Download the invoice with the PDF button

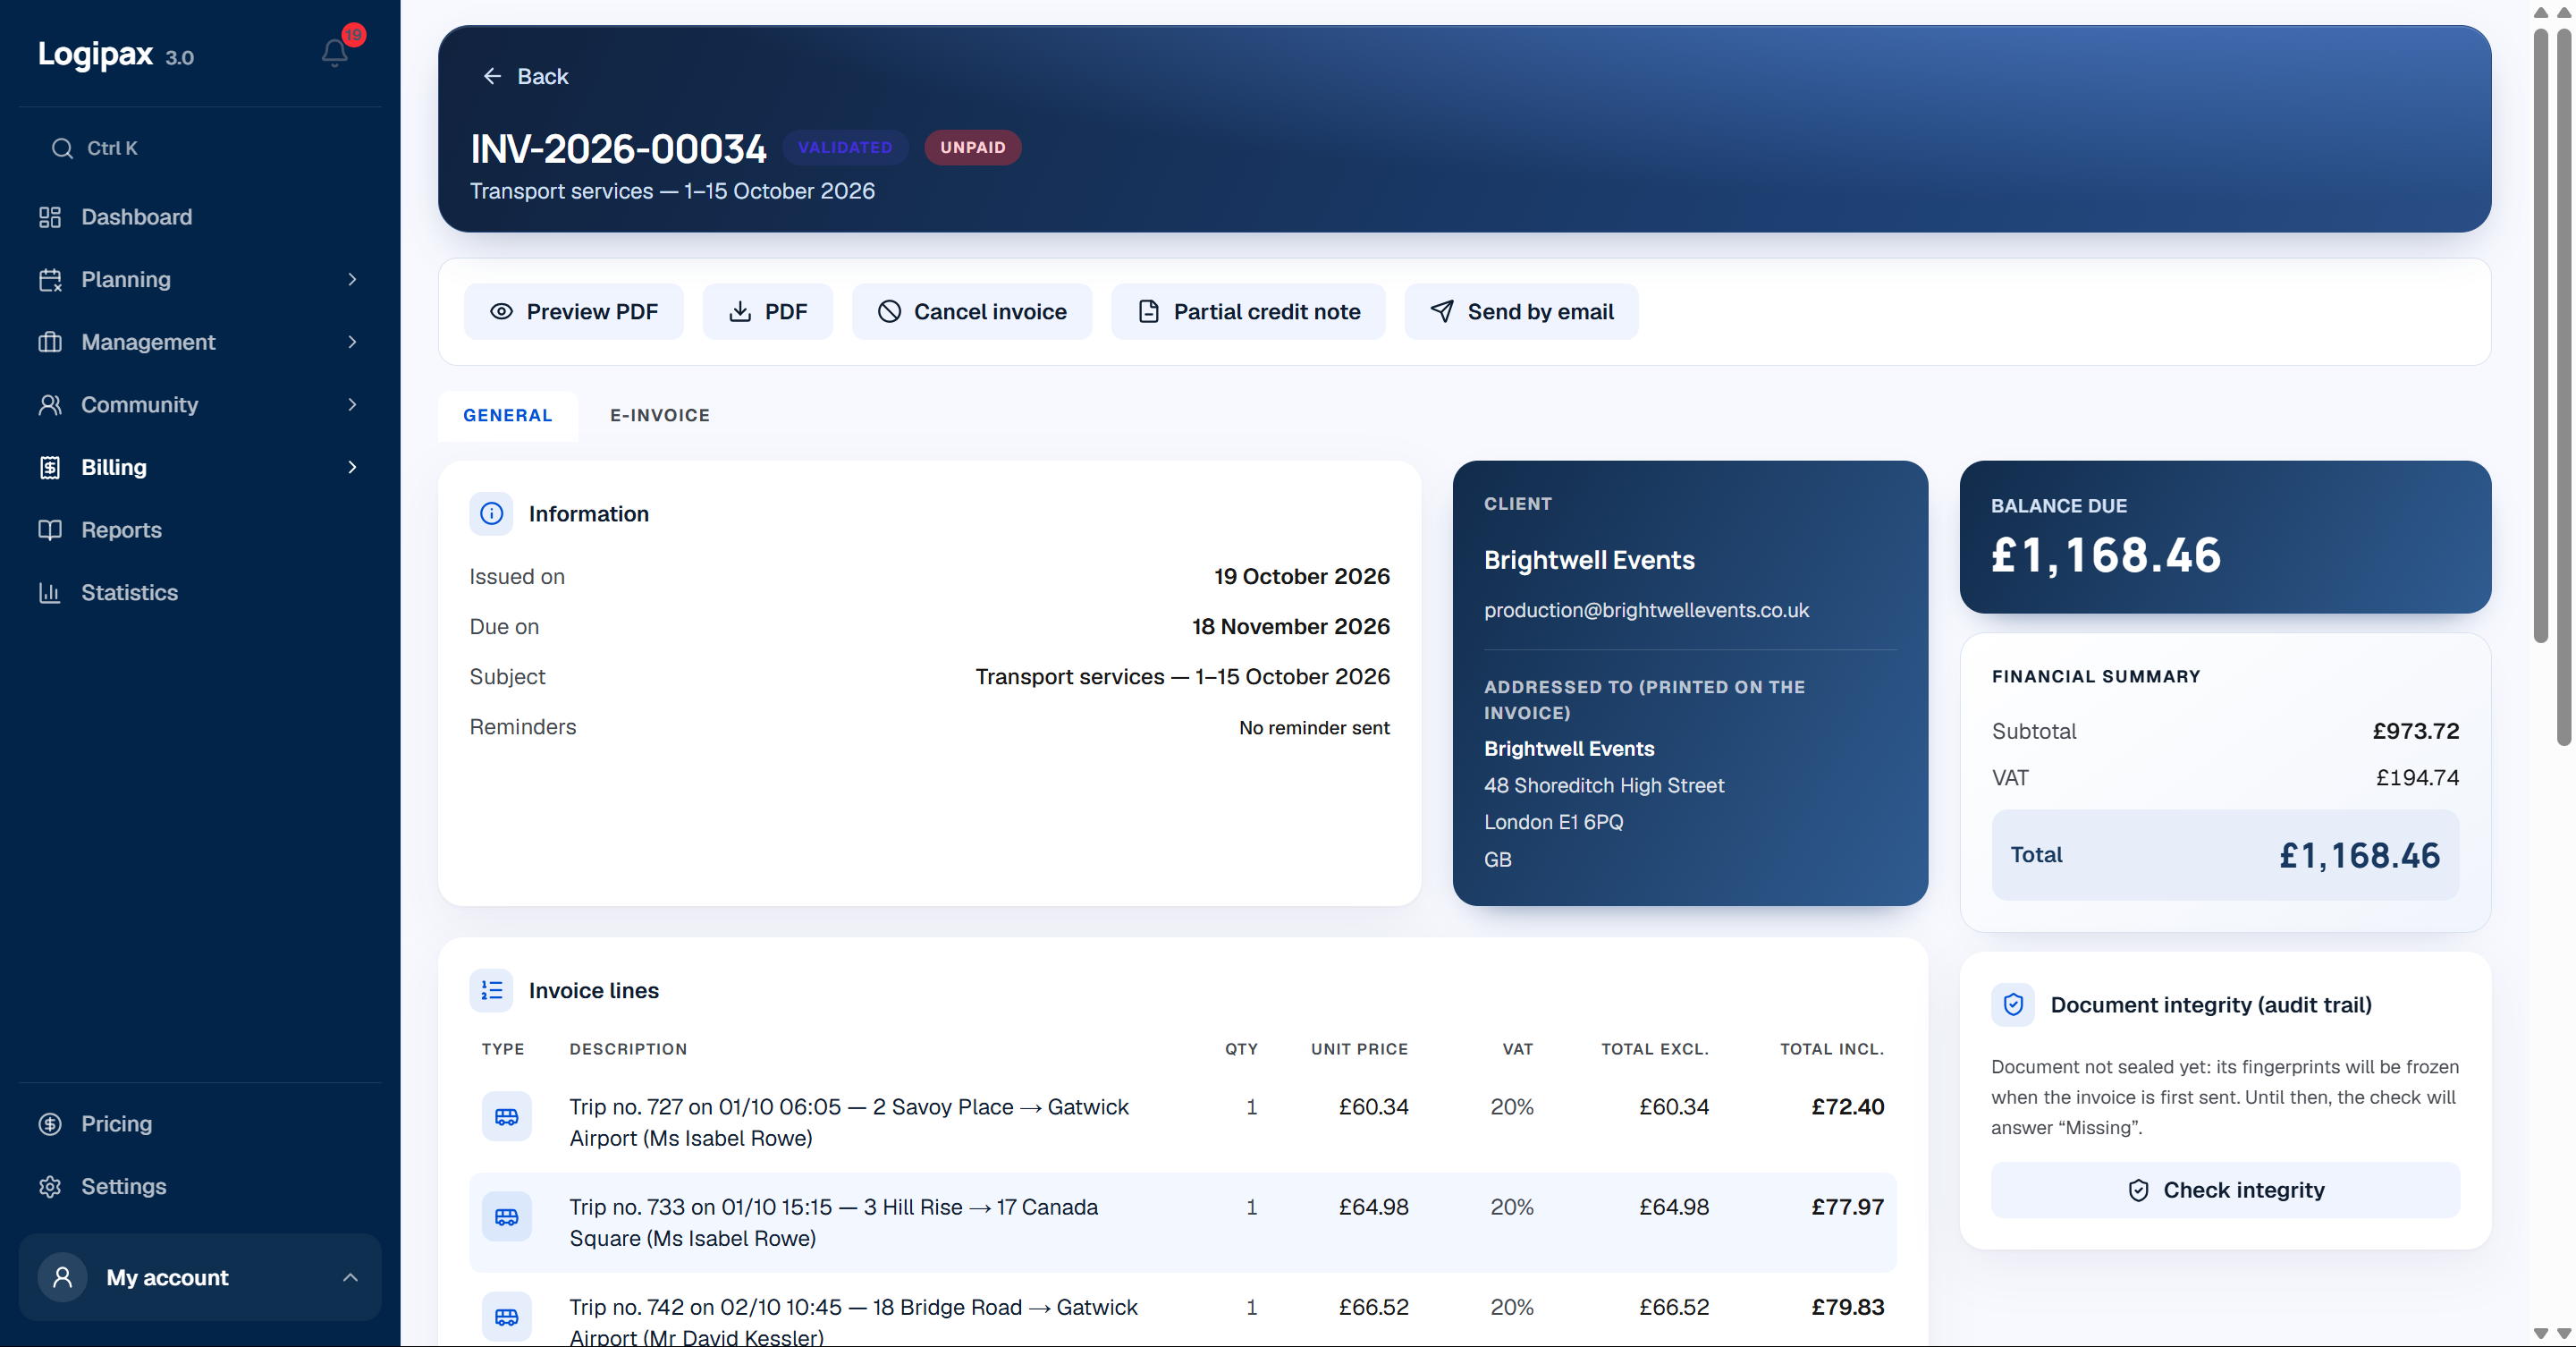click(x=768, y=312)
